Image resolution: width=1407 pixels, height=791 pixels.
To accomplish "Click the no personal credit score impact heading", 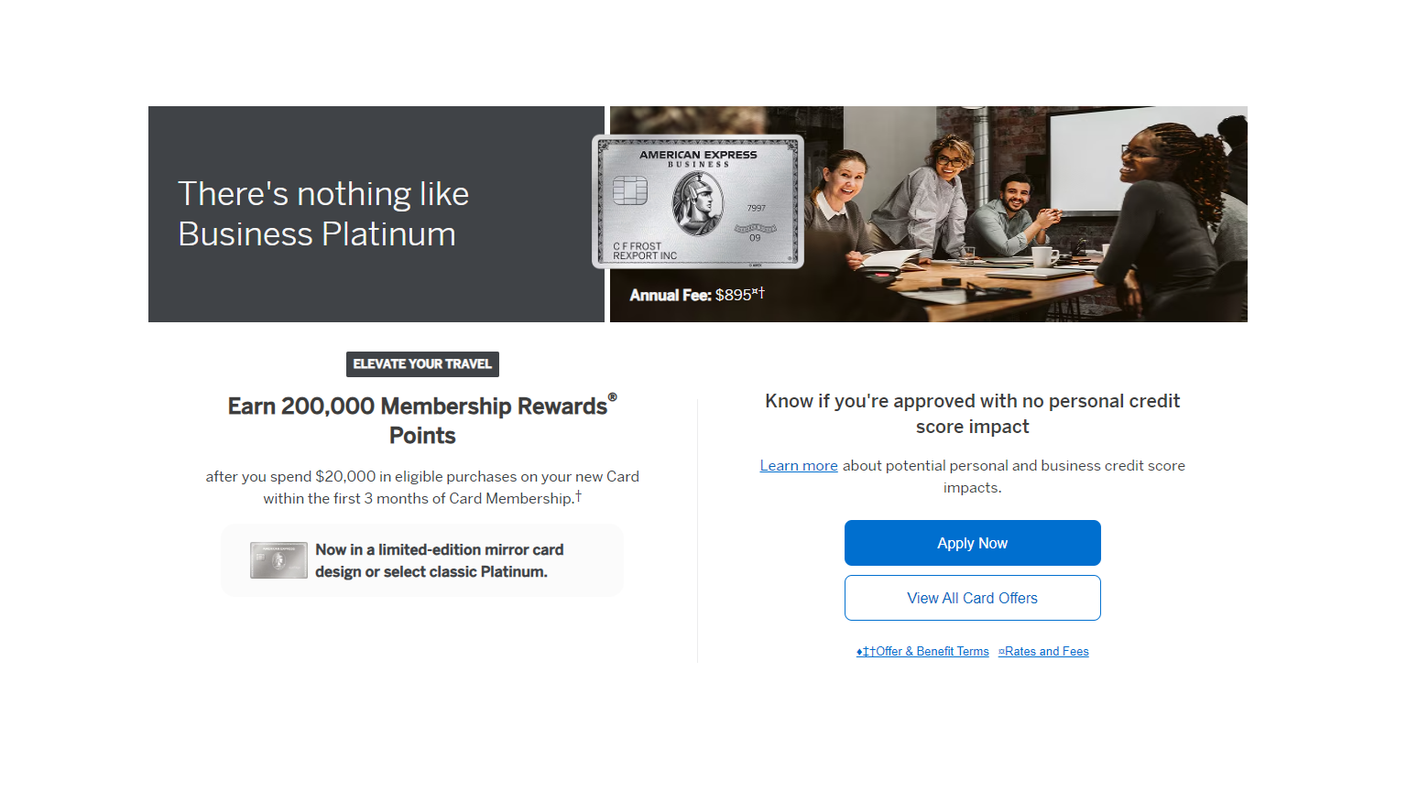I will click(x=972, y=414).
